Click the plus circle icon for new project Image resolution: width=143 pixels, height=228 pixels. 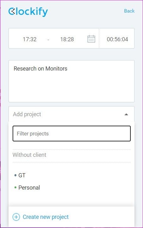tap(16, 217)
